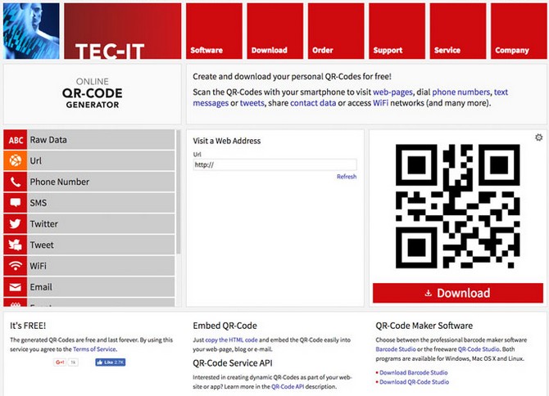Click the Email envelope icon
Screen dimensions: 549x396
16,287
